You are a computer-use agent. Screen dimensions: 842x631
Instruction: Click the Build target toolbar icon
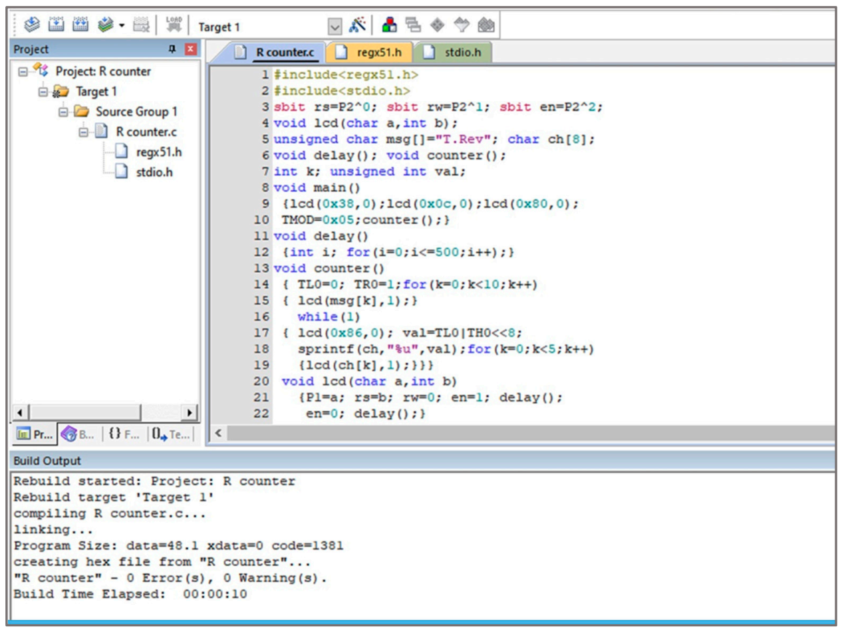[x=57, y=26]
